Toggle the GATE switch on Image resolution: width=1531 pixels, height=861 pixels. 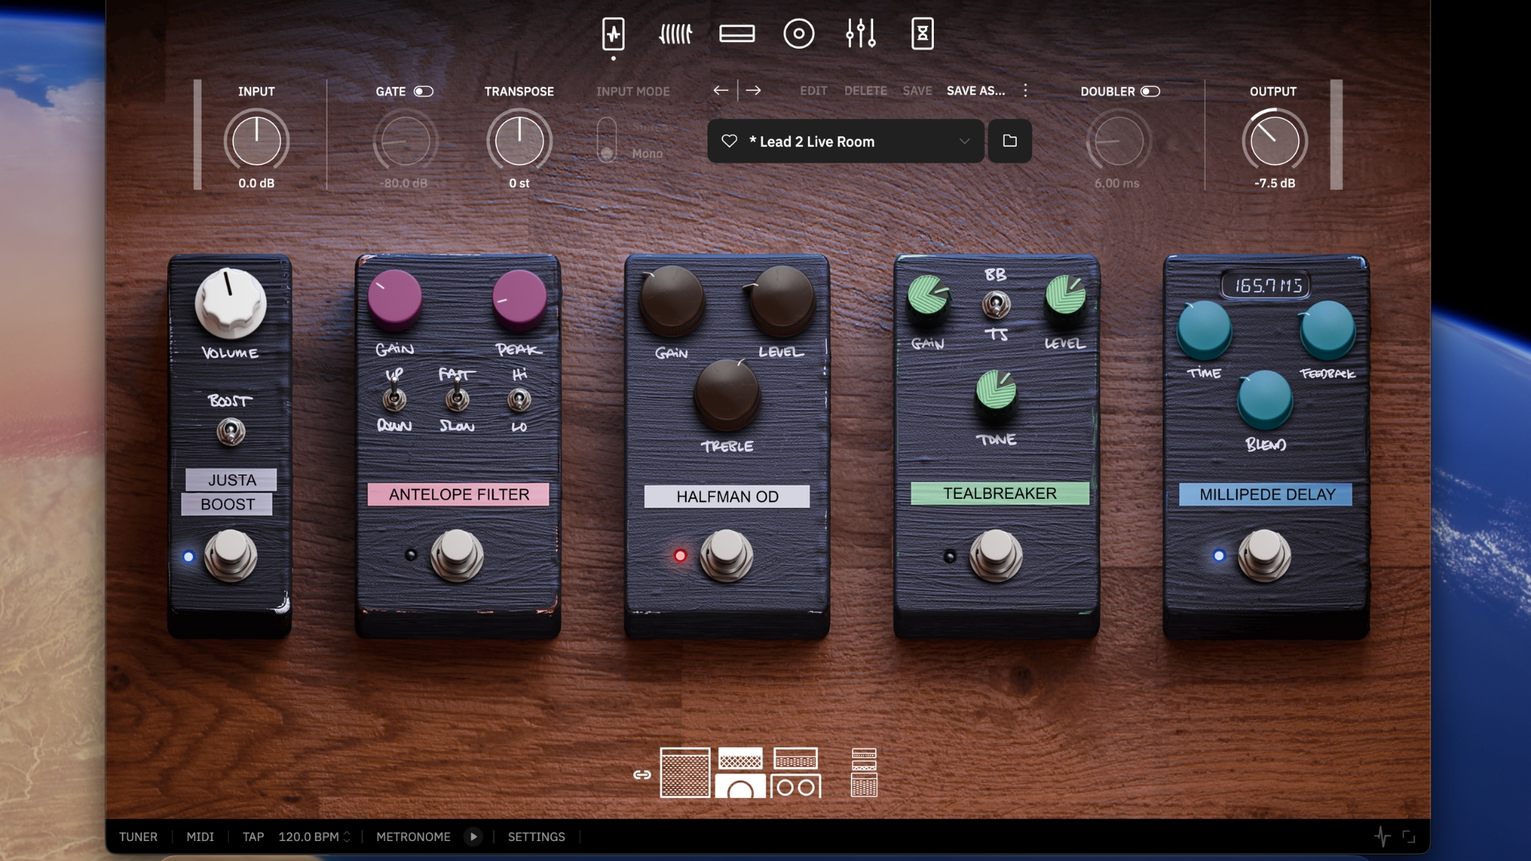[423, 91]
